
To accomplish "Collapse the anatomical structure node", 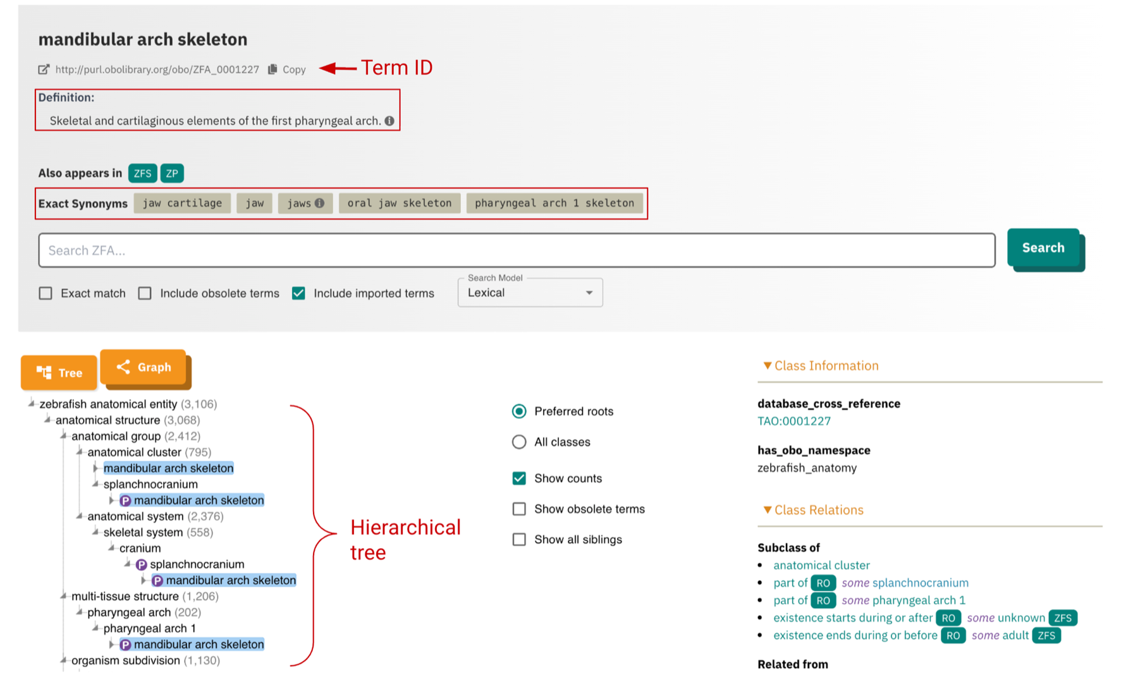I will click(47, 419).
